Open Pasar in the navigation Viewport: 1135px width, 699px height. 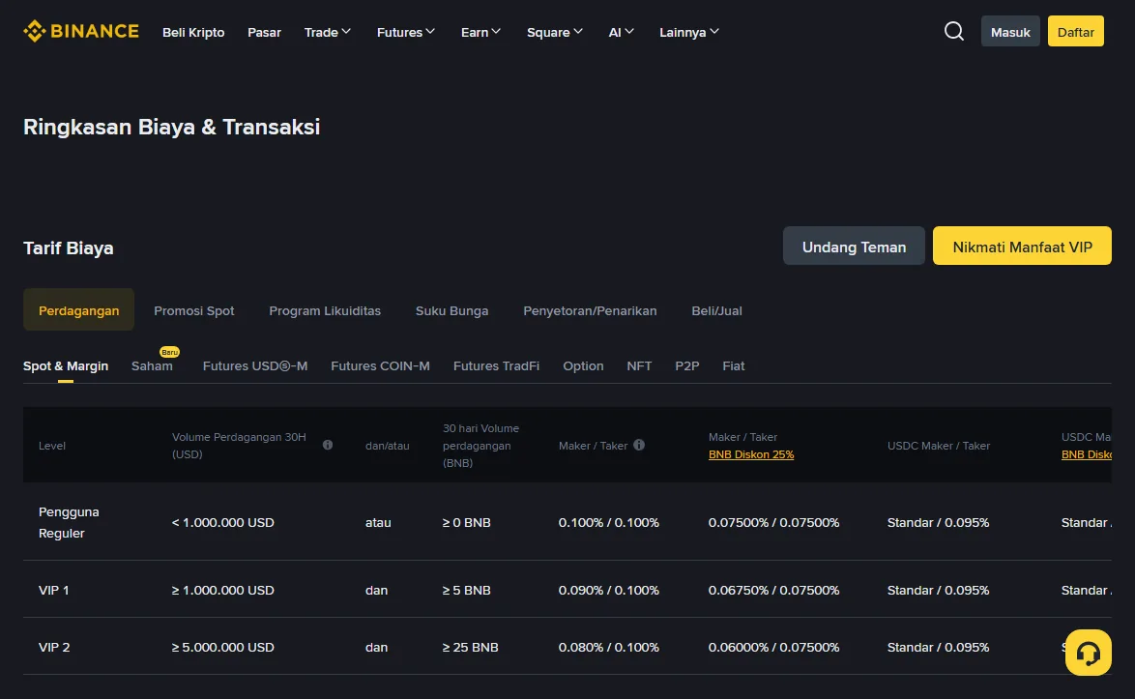264,32
